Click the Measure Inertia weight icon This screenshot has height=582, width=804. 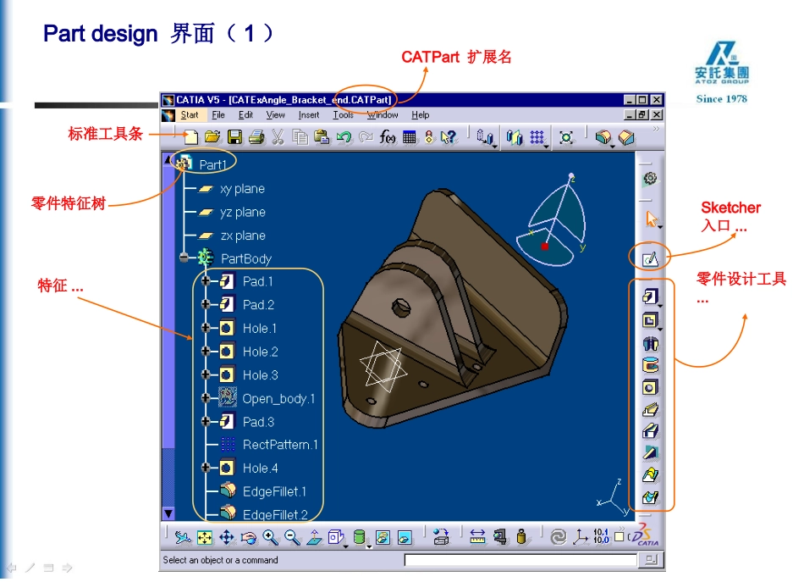(521, 537)
